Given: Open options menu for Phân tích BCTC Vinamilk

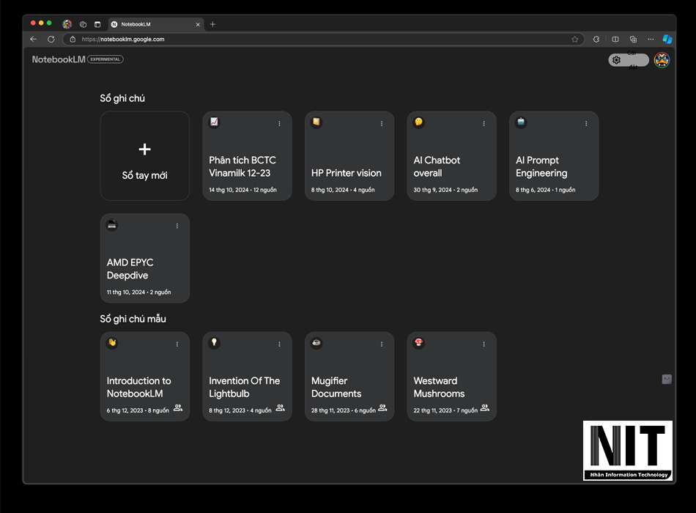Looking at the screenshot, I should [279, 123].
